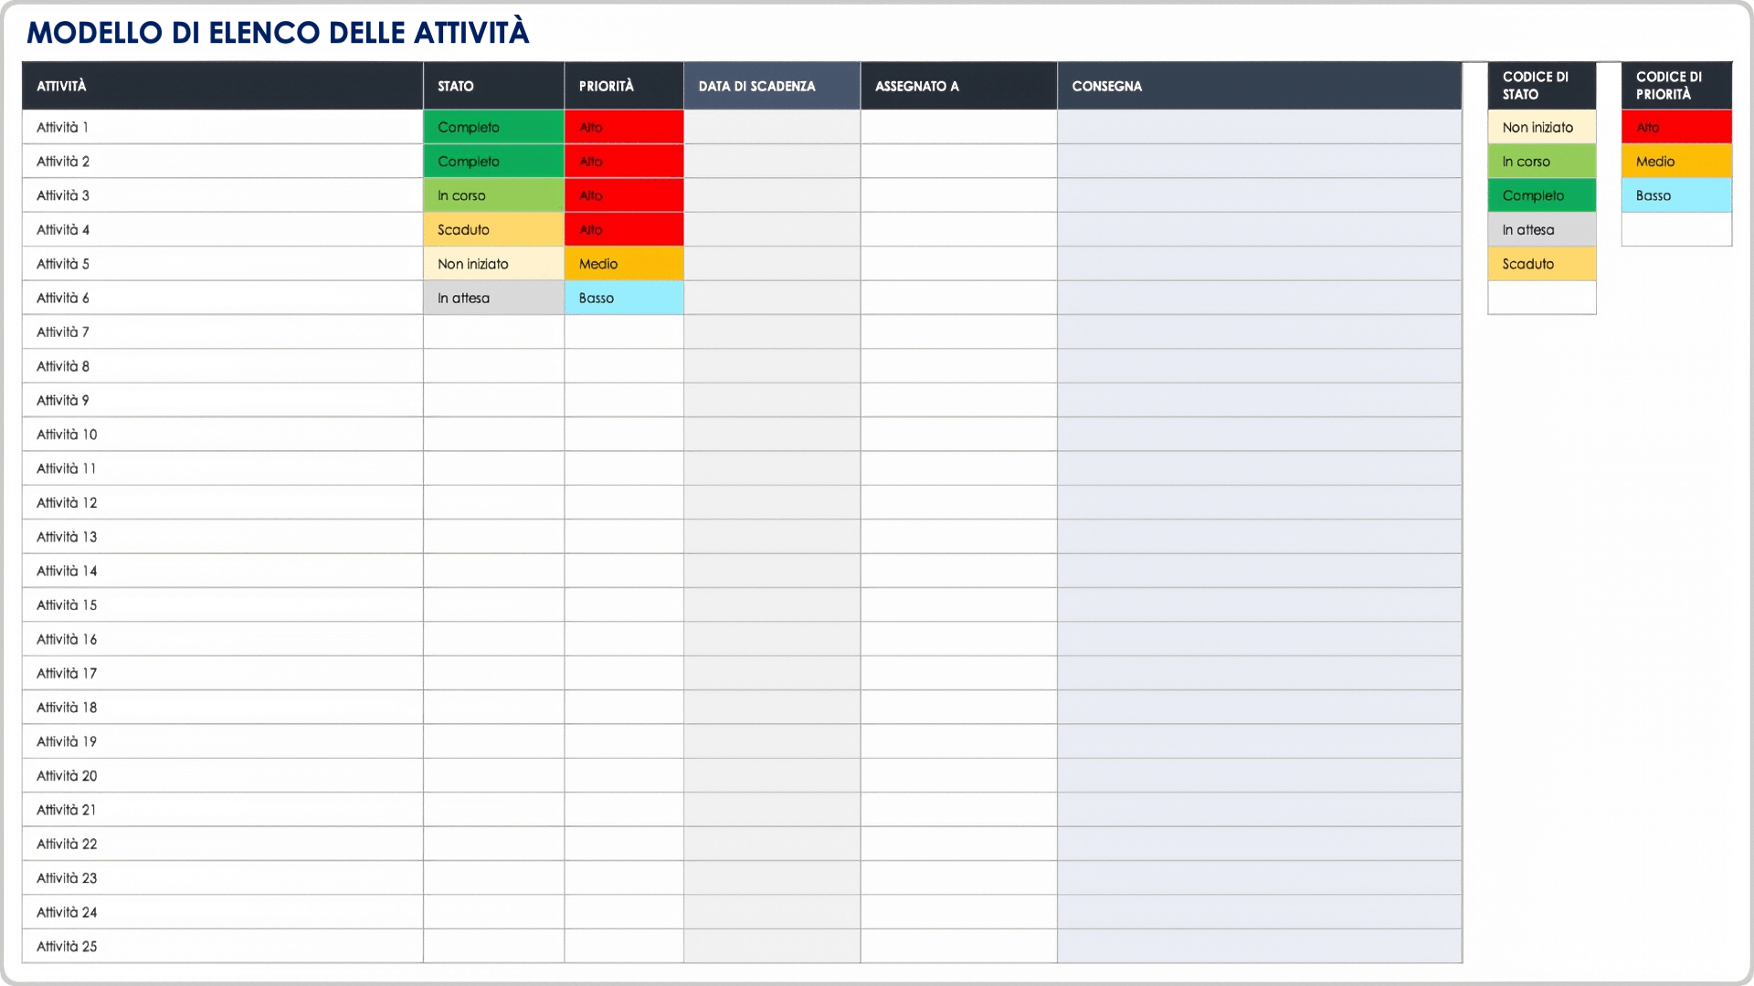Select the Attività 18 cell
The height and width of the screenshot is (986, 1754).
(x=222, y=708)
